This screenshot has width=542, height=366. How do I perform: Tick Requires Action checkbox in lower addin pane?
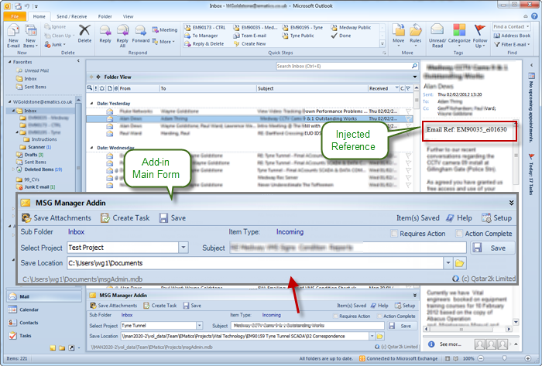pos(335,316)
